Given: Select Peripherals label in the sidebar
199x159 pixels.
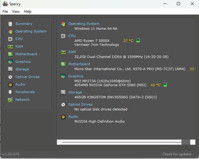Looking at the screenshot, I should (x=25, y=92).
